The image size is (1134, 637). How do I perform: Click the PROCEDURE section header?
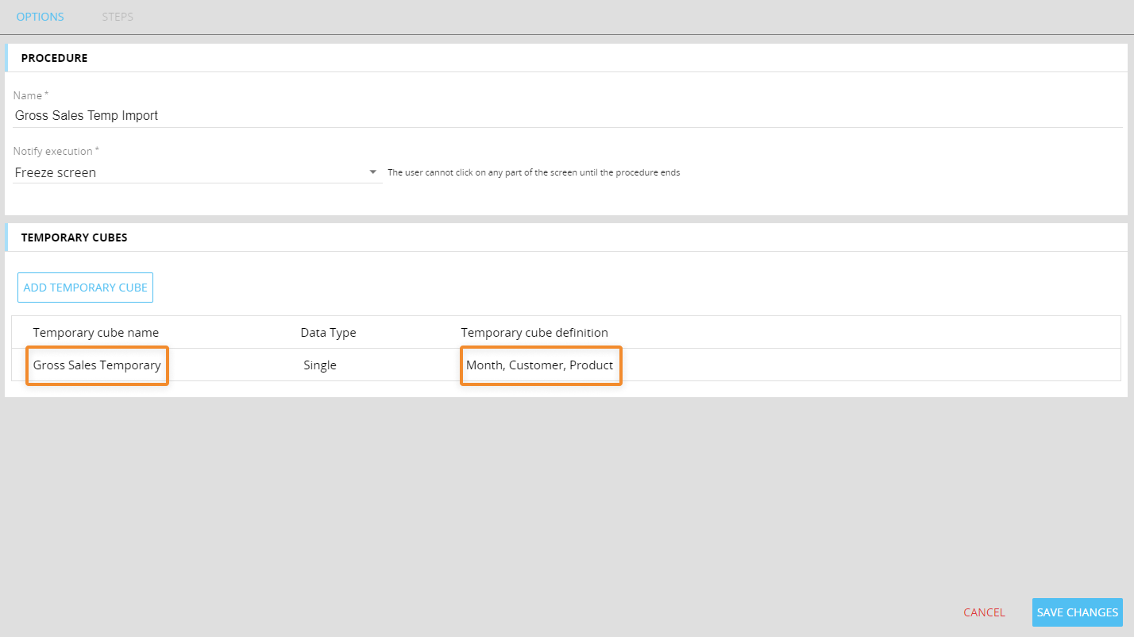(54, 58)
